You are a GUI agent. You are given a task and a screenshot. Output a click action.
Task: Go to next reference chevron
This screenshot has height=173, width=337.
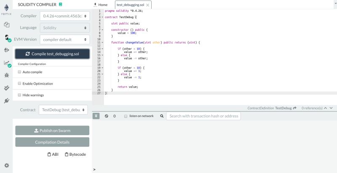(x=331, y=108)
